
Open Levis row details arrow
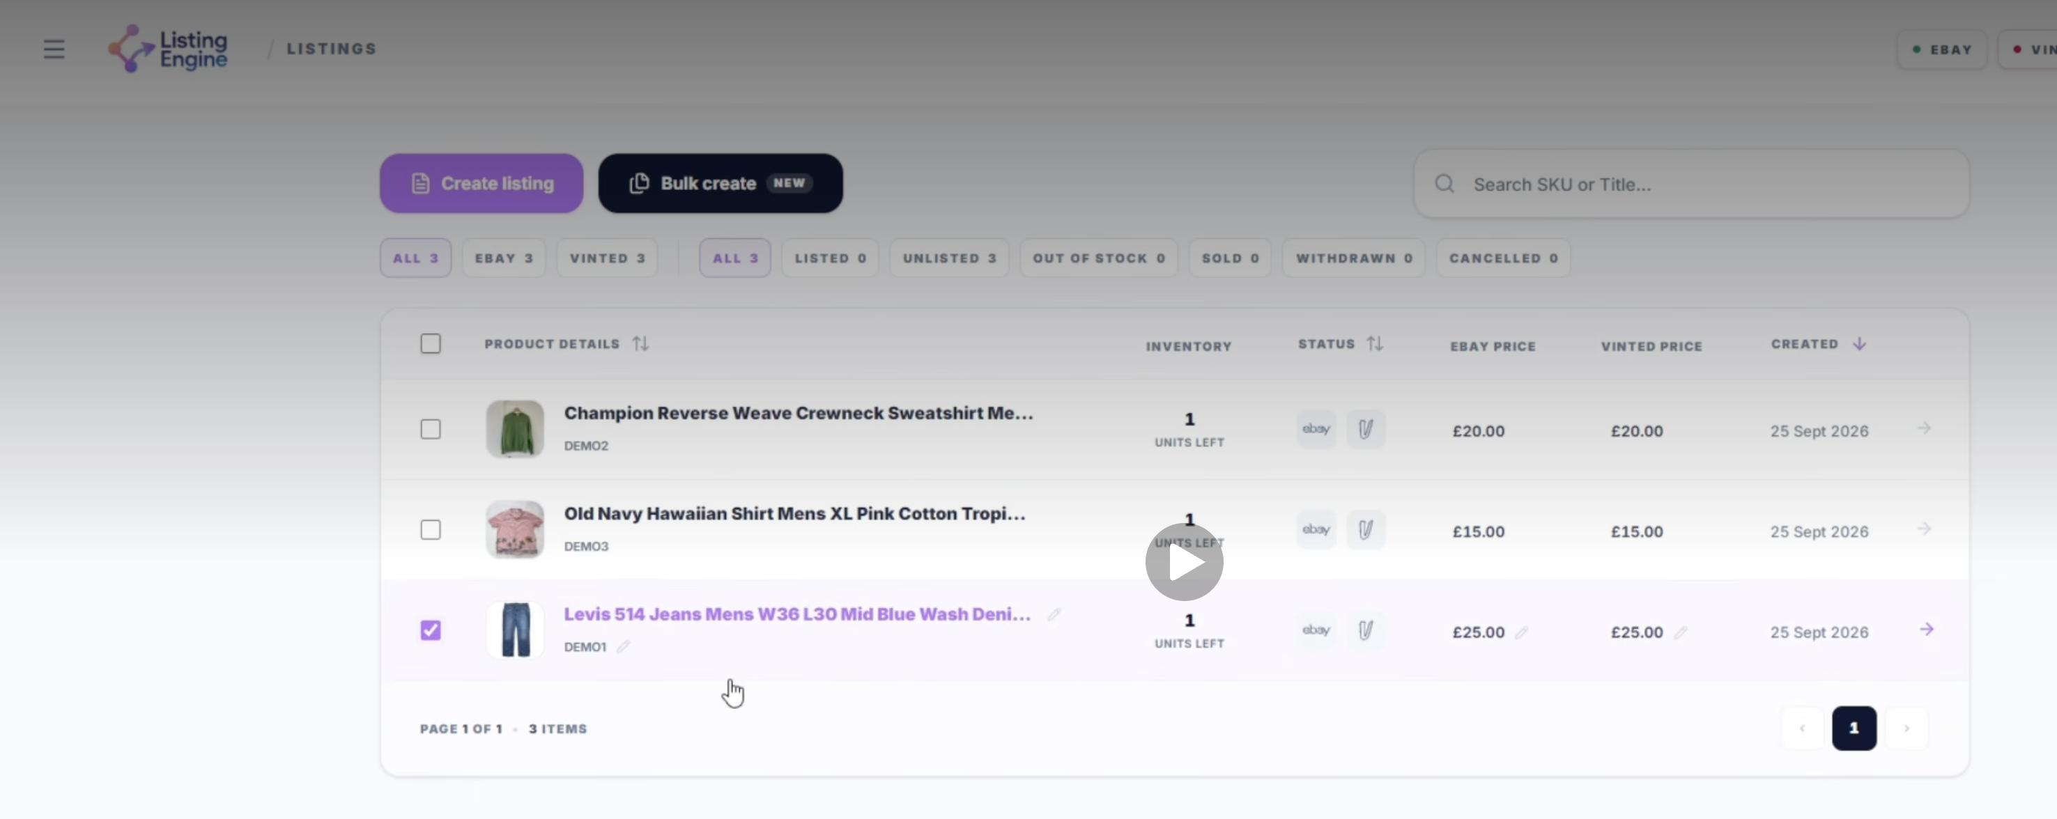(x=1926, y=630)
